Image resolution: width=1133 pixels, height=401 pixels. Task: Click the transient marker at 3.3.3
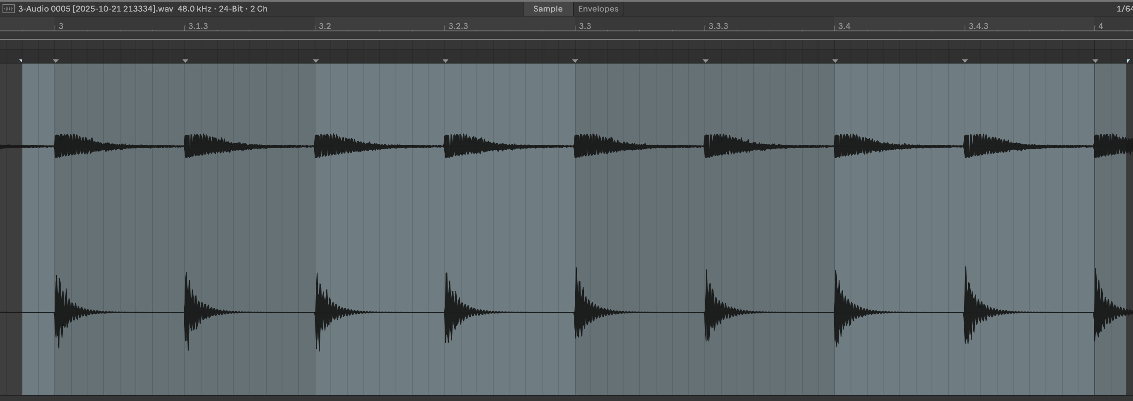(x=705, y=61)
